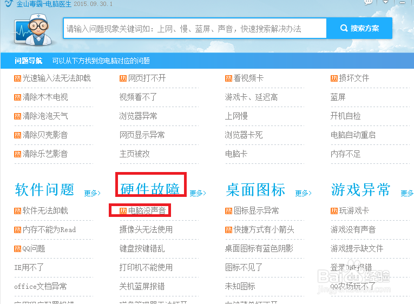Select 光速输入法无法卸载 problem
414x304 pixels.
(x=56, y=78)
